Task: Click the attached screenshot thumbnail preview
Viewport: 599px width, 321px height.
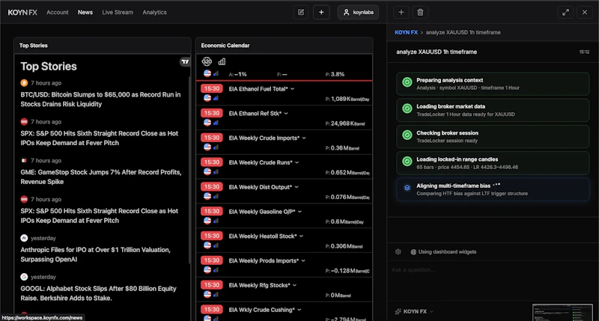Action: tap(563, 313)
